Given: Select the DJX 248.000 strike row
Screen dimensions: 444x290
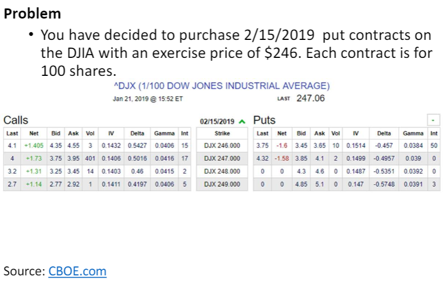Looking at the screenshot, I should click(222, 171).
